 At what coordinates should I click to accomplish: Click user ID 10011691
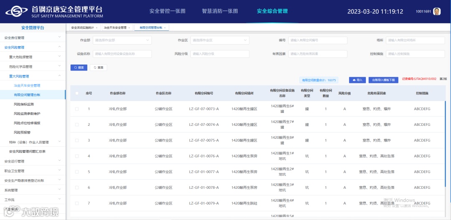coord(423,12)
